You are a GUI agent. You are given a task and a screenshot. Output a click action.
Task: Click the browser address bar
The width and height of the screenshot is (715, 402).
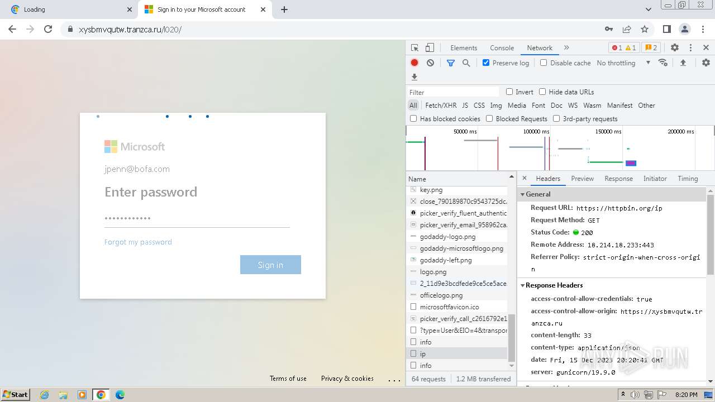pos(335,29)
